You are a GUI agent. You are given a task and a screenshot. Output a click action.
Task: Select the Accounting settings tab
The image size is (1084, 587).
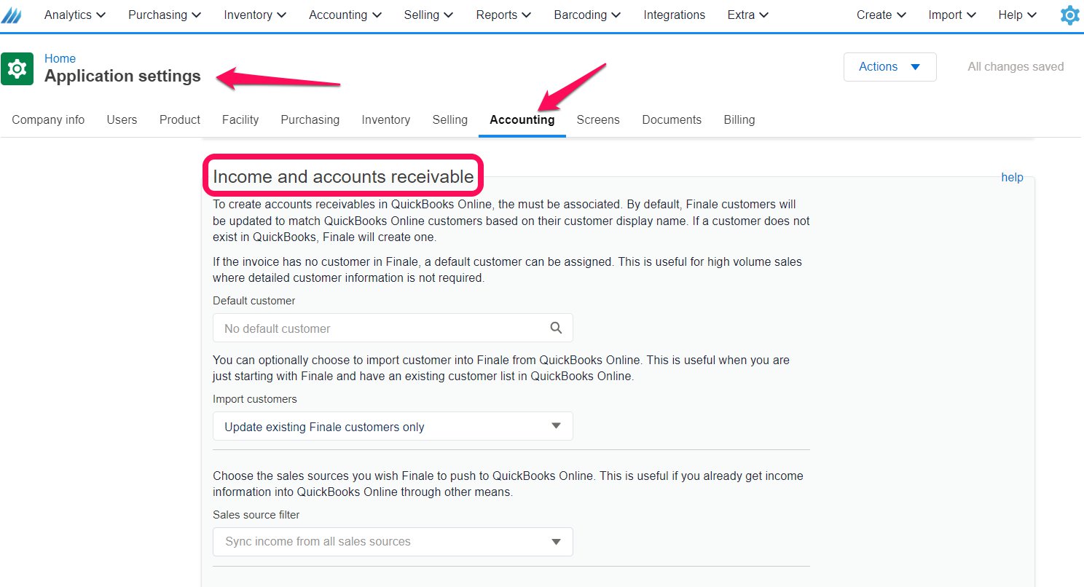point(522,119)
